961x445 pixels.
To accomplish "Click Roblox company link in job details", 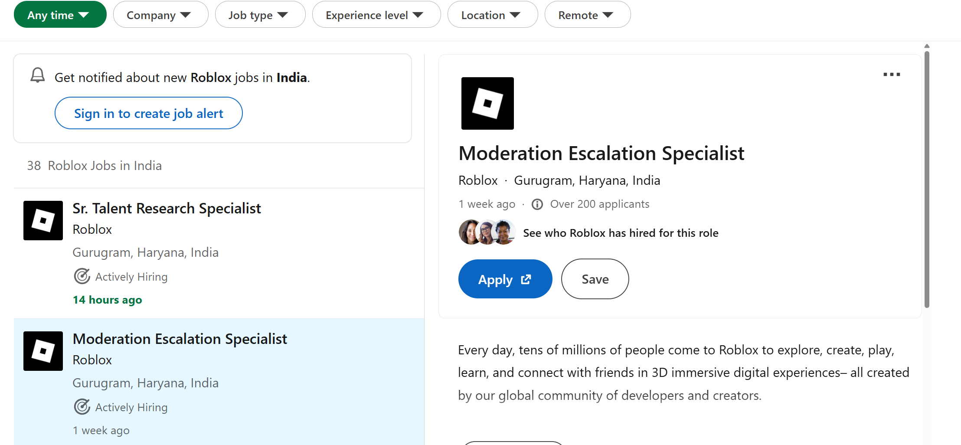I will [x=478, y=180].
